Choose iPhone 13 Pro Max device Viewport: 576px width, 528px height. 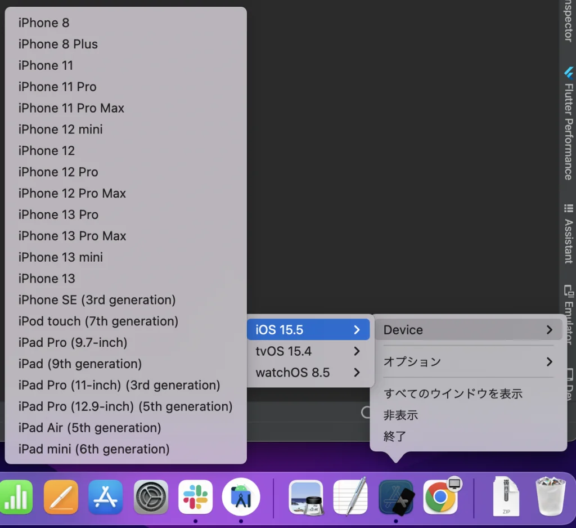coord(125,236)
